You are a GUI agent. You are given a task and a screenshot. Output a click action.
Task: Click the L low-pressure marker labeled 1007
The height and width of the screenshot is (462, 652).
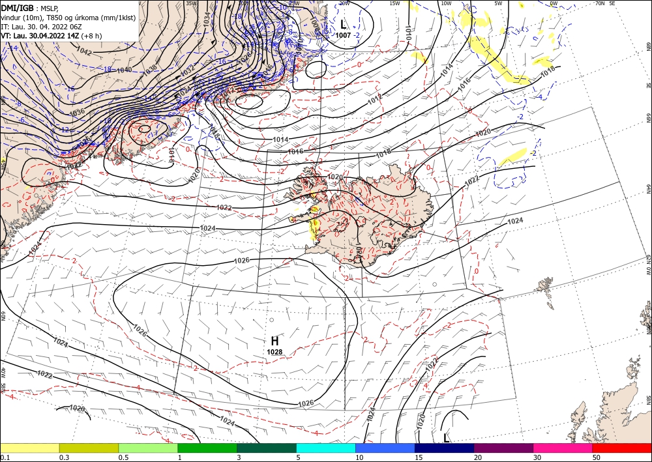[343, 24]
